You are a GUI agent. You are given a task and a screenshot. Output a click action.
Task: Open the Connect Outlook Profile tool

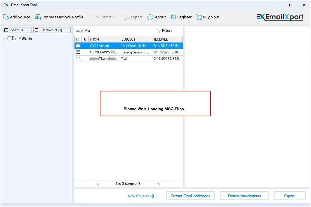pyautogui.click(x=37, y=17)
